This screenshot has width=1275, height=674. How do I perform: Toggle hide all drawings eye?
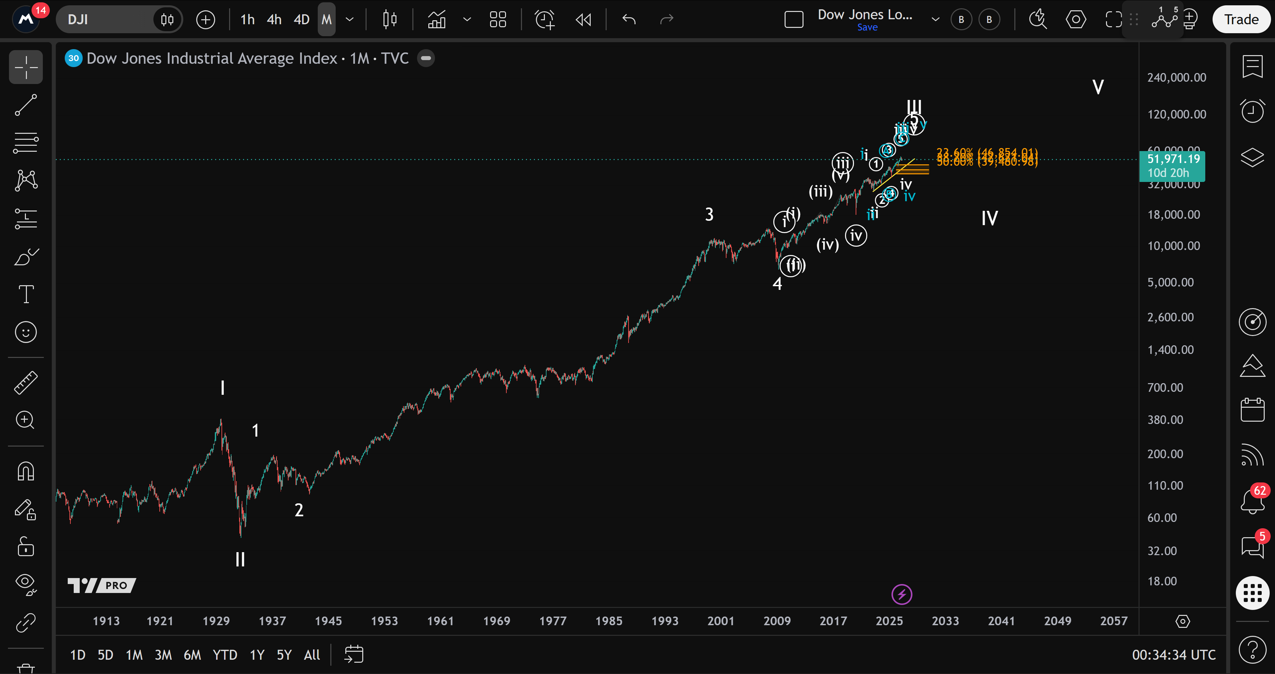tap(26, 584)
